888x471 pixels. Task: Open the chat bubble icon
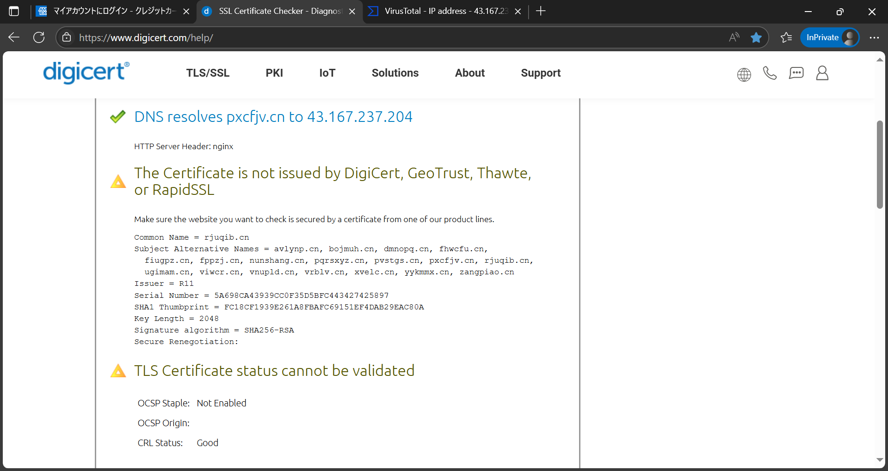pyautogui.click(x=796, y=73)
